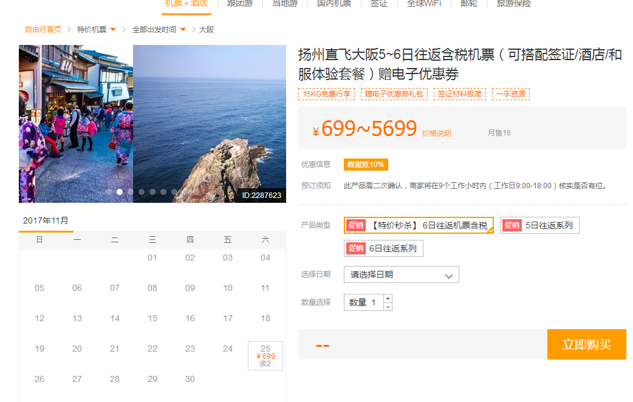The height and width of the screenshot is (402, 633).
Task: Click the 月售16 sales text
Action: click(499, 133)
